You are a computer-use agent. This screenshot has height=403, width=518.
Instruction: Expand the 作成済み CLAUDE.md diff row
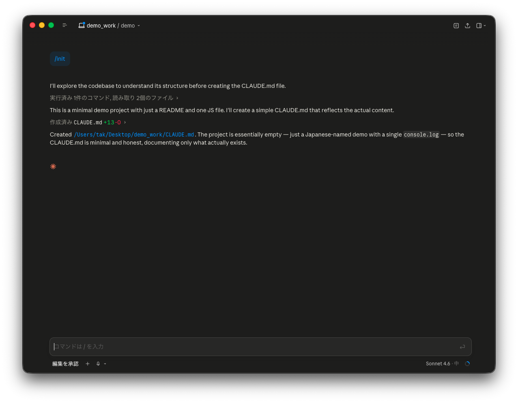88,122
